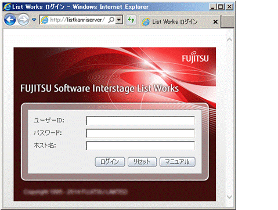Click the パスワード: label
Viewport: 278px width, 210px height.
pos(48,133)
